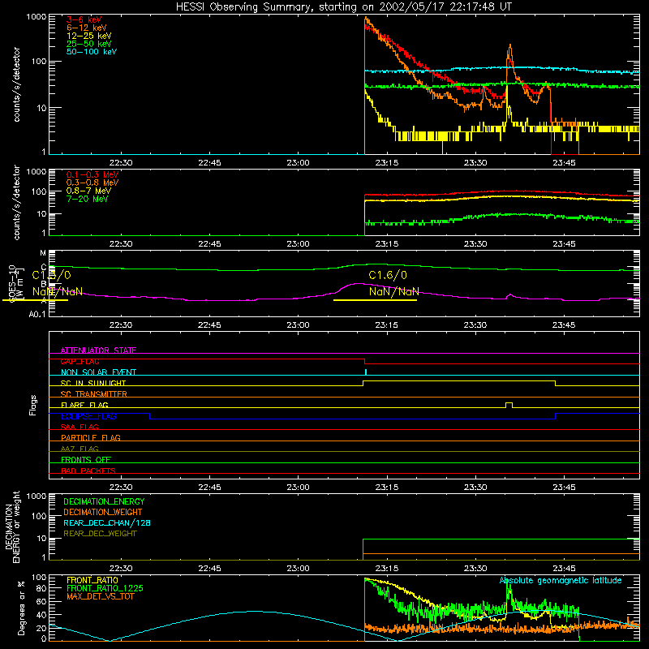Click the counts/s/detector axis title of top plot
The image size is (649, 649).
point(16,84)
